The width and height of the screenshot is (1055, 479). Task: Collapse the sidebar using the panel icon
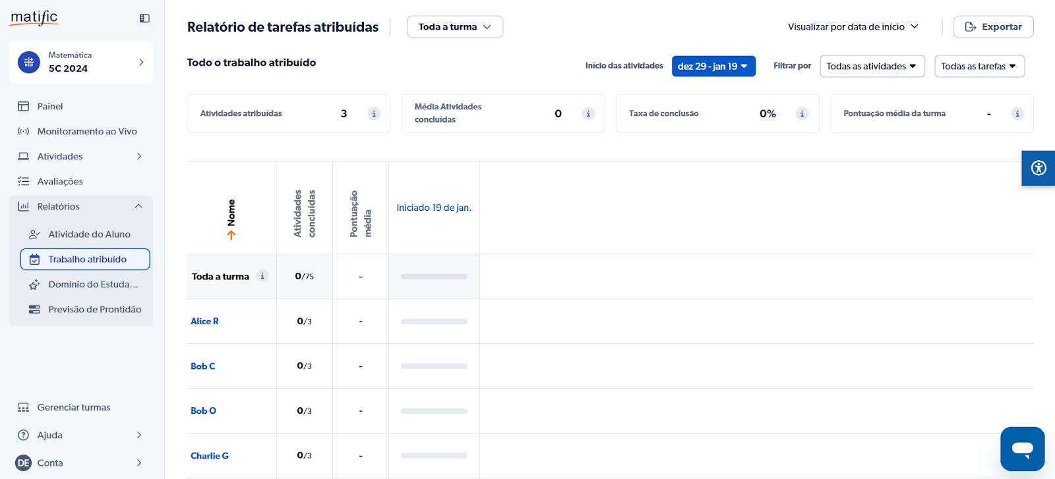pyautogui.click(x=144, y=18)
